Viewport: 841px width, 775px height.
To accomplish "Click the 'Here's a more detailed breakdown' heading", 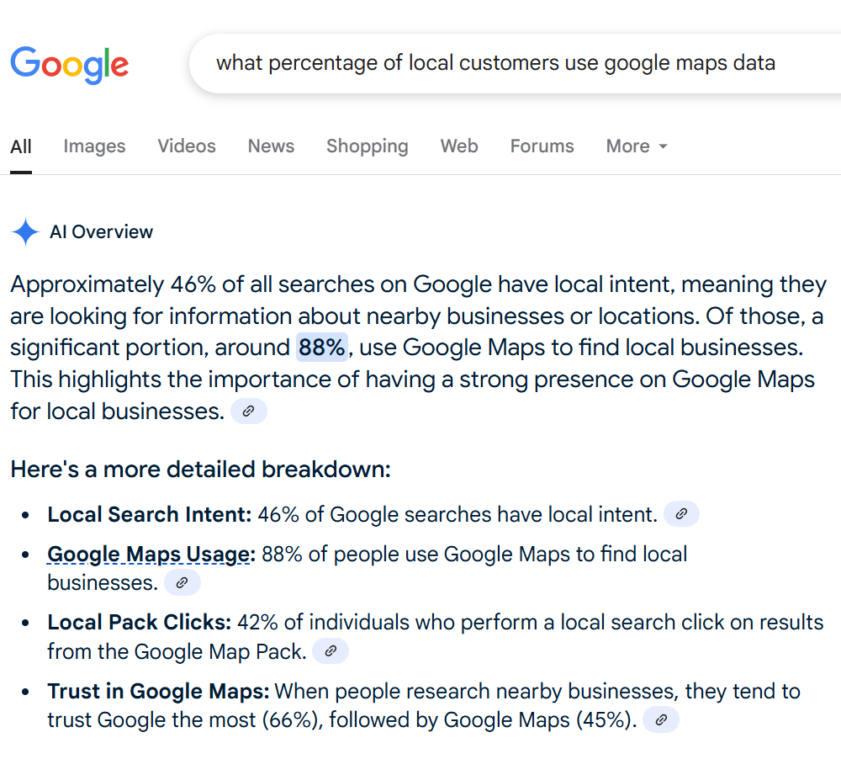I will pos(201,469).
